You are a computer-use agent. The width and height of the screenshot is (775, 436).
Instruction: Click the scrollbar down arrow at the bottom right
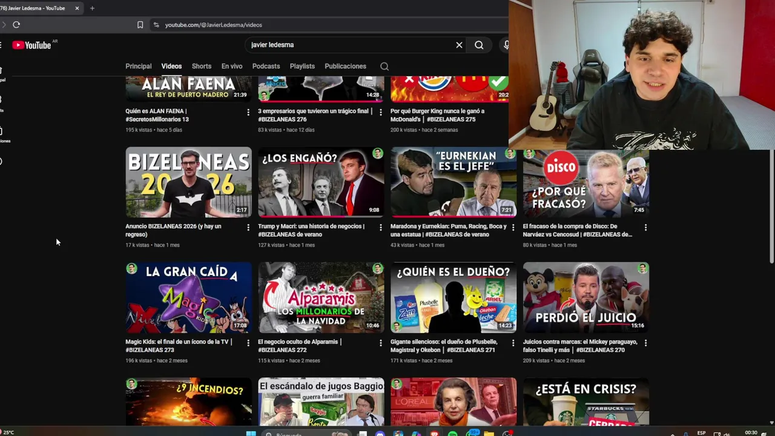(771, 422)
